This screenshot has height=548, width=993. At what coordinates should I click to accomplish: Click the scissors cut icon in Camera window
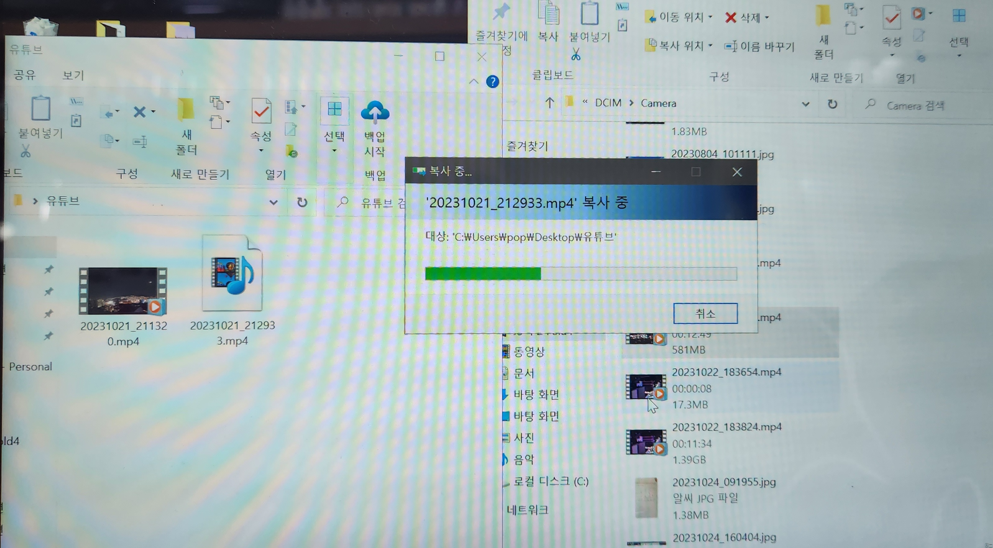[x=575, y=54]
